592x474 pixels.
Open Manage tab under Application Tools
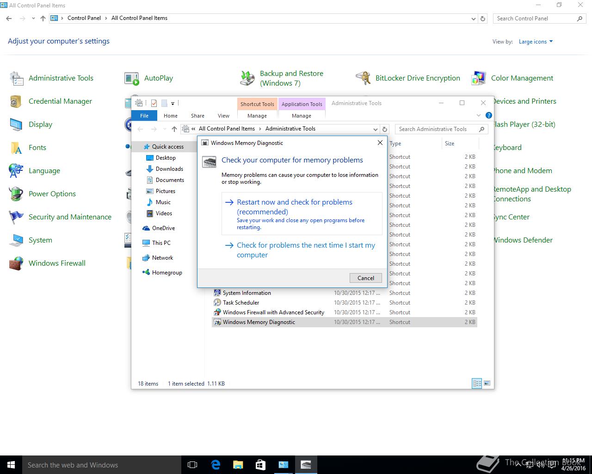coord(302,116)
